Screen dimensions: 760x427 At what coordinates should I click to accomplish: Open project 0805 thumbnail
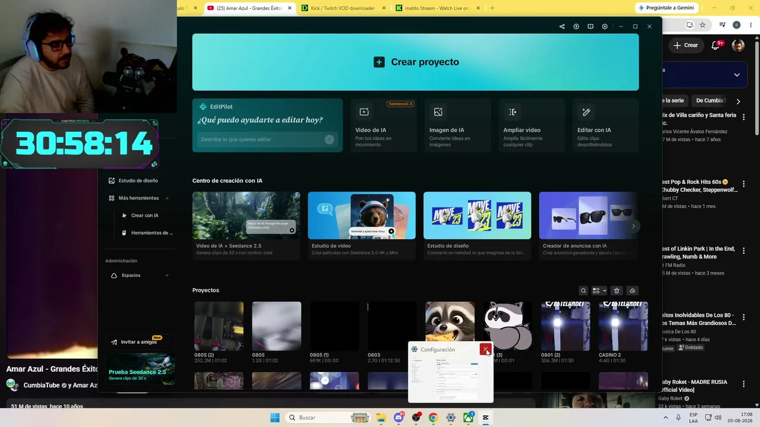[277, 326]
